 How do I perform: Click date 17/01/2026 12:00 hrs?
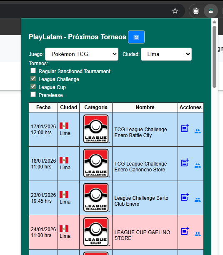coord(43,130)
